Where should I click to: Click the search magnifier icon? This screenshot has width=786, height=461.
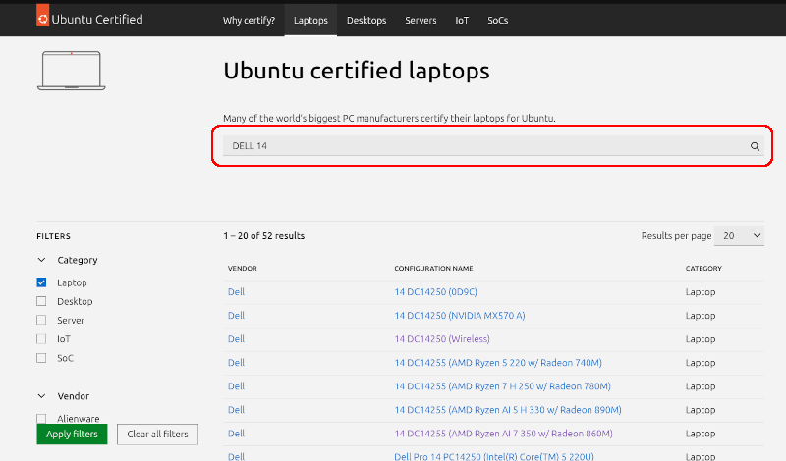[755, 146]
